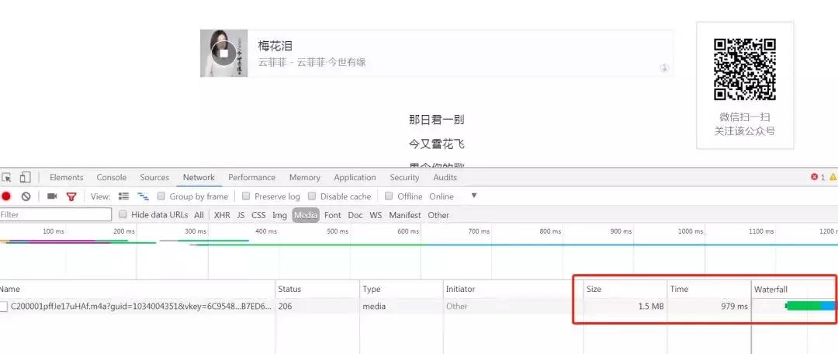Open the Performance tab
The height and width of the screenshot is (354, 838).
coord(251,178)
